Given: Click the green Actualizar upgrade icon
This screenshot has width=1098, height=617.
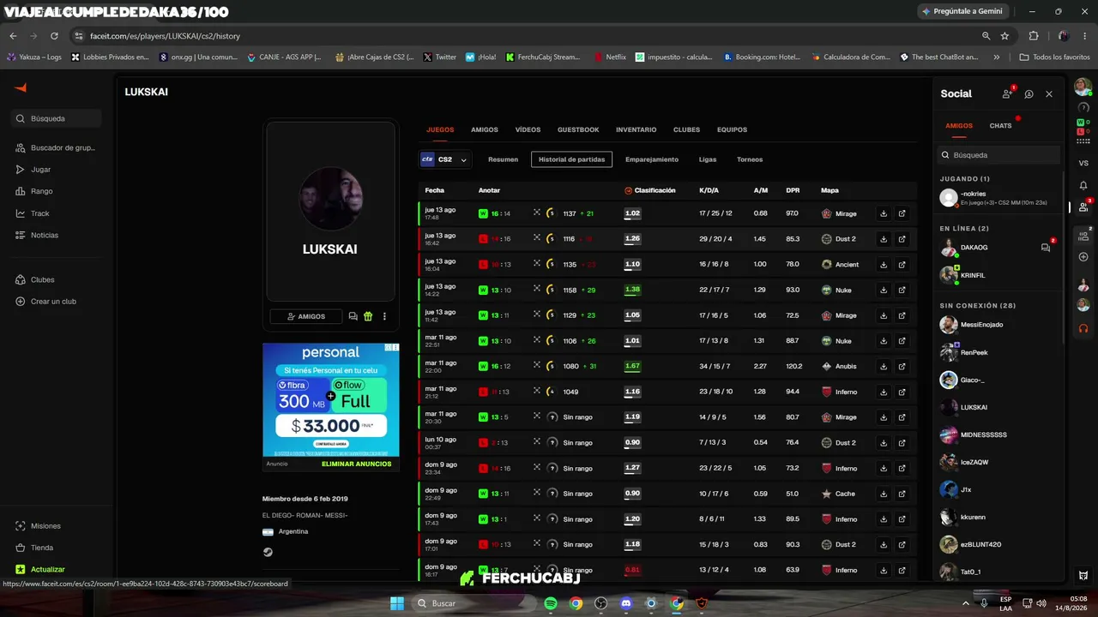Looking at the screenshot, I should 21,569.
